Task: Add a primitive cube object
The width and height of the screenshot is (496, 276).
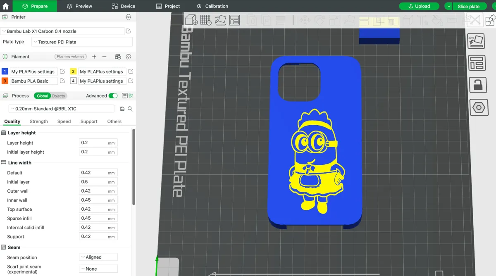Action: 191,20
